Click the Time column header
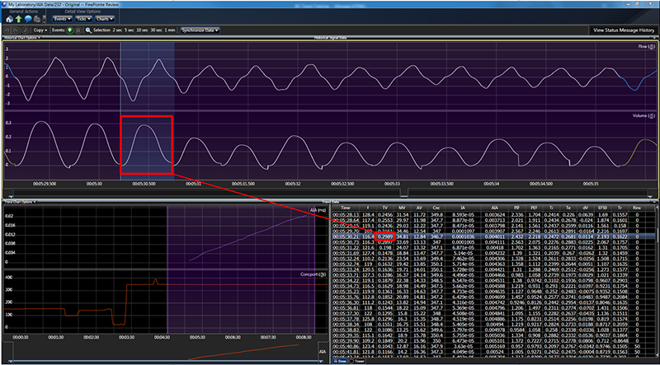660x365 pixels. (x=345, y=208)
